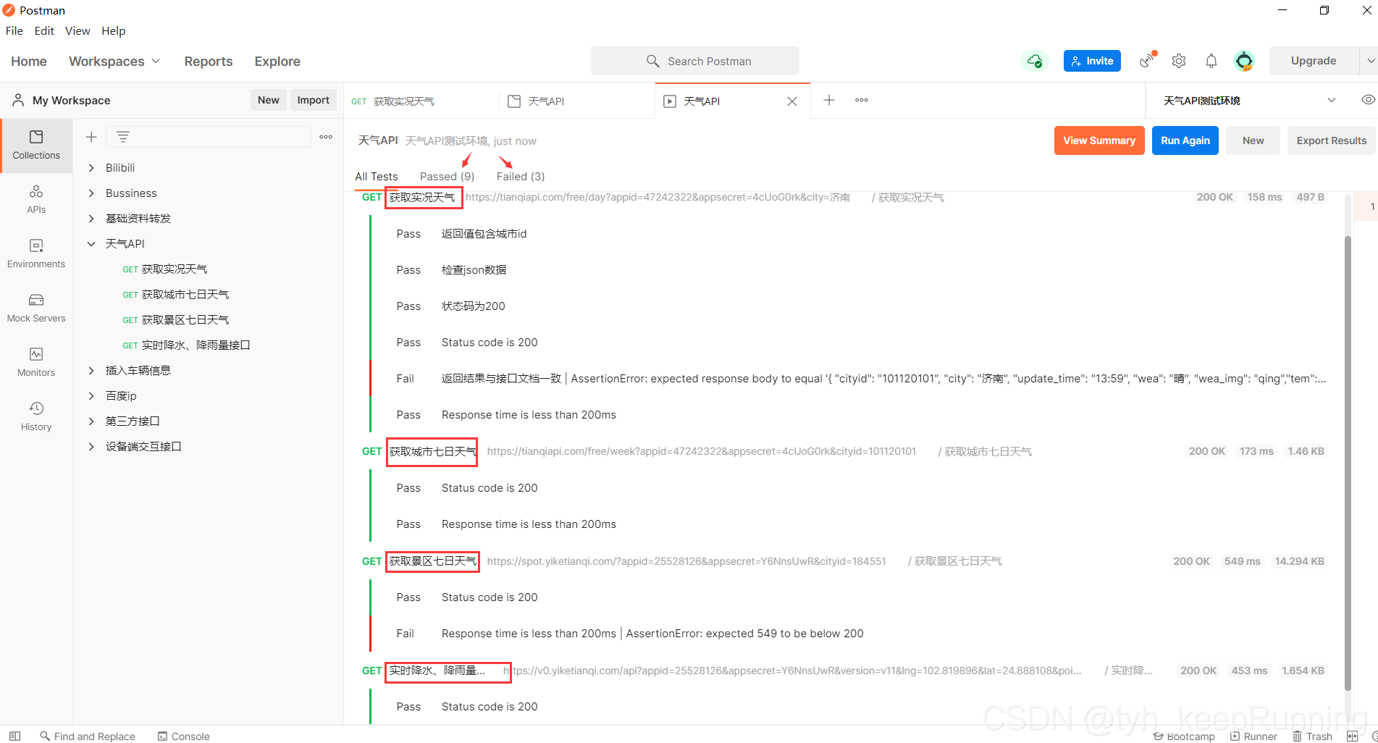
Task: Open the user avatar menu
Action: pos(1244,61)
